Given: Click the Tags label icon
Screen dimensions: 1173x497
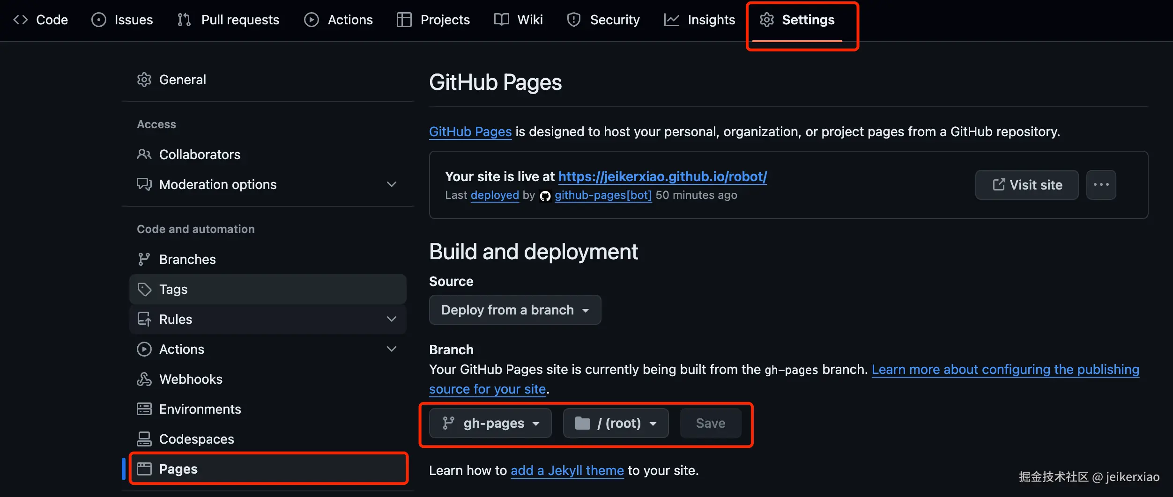Looking at the screenshot, I should point(144,289).
